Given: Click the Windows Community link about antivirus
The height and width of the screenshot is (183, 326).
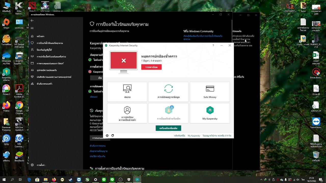Looking at the screenshot, I should 203,38.
